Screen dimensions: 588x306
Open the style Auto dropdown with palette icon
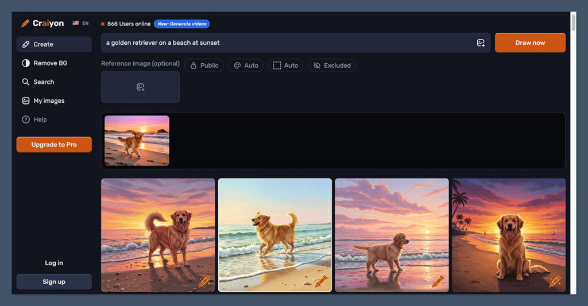[x=246, y=65]
